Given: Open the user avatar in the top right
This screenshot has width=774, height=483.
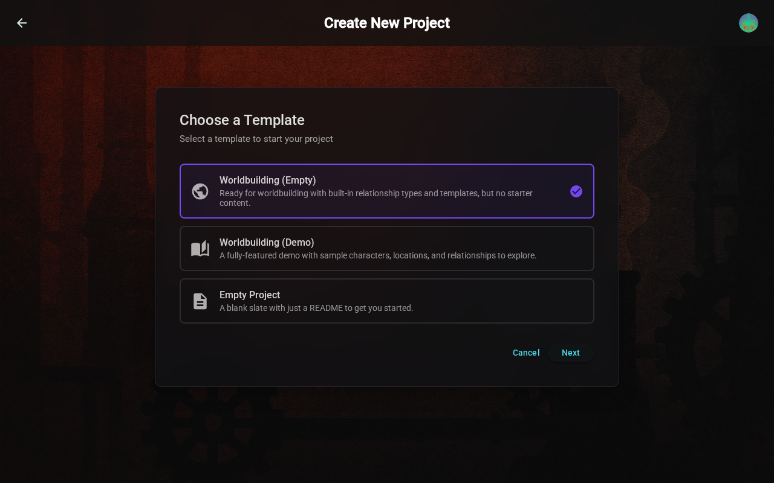Looking at the screenshot, I should point(749,23).
